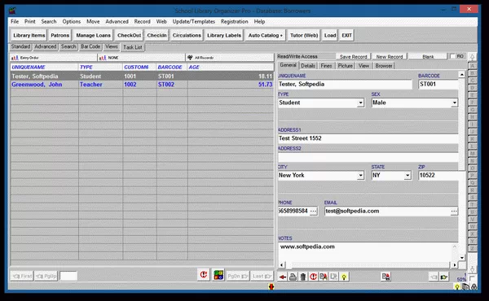The height and width of the screenshot is (301, 489).
Task: Click the red up-down arrow splitter icon
Action: 271,286
